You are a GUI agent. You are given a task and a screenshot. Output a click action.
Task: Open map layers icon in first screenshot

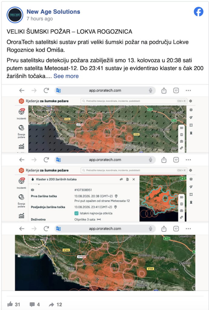point(191,110)
